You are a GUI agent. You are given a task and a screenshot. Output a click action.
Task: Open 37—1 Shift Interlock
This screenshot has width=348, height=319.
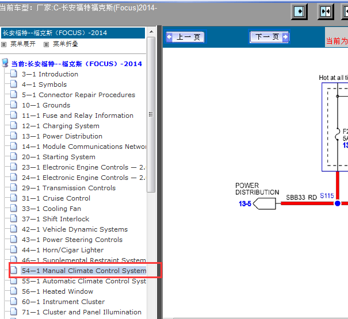pos(55,219)
